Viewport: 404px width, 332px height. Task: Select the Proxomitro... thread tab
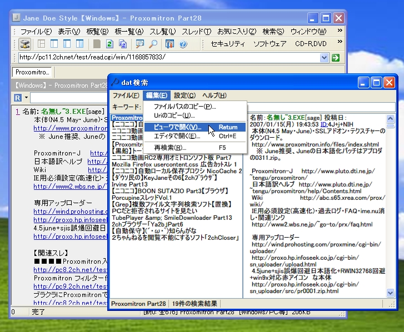tap(32, 72)
